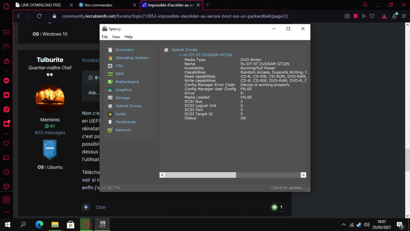Click Tulburite's explosion avatar image
Screen dimensions: 410x231
(50, 98)
